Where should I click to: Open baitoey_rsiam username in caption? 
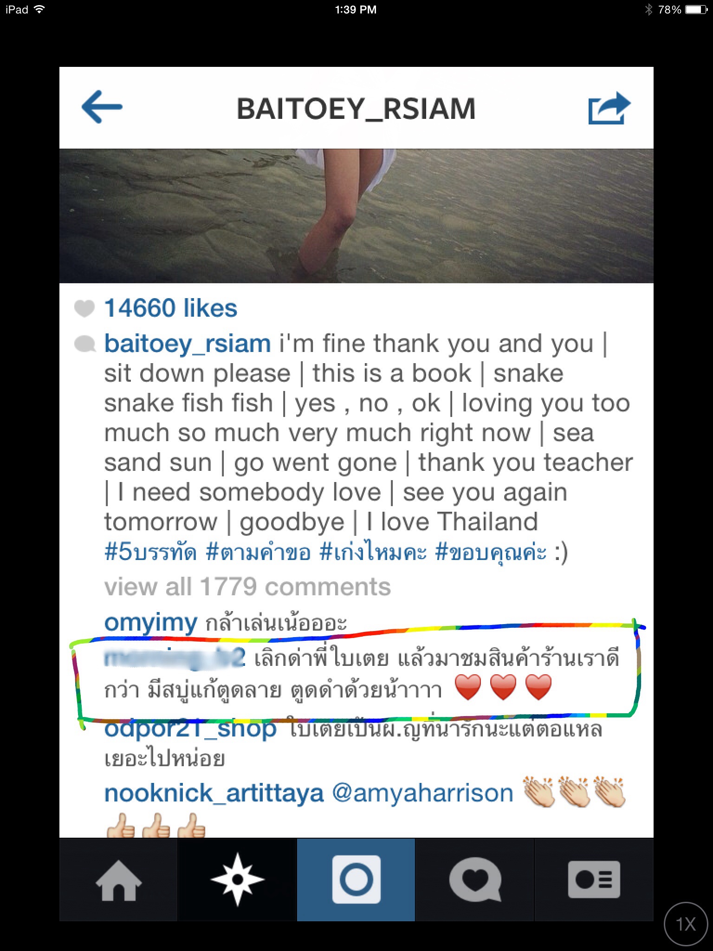[188, 344]
